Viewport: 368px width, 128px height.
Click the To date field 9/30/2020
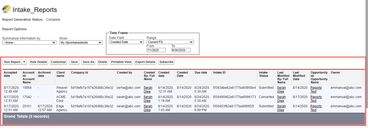tap(181, 50)
